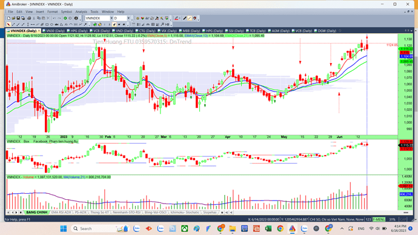Toggle the highlighted chart style button in second row
This screenshot has width=418, height=235.
[x=114, y=24]
